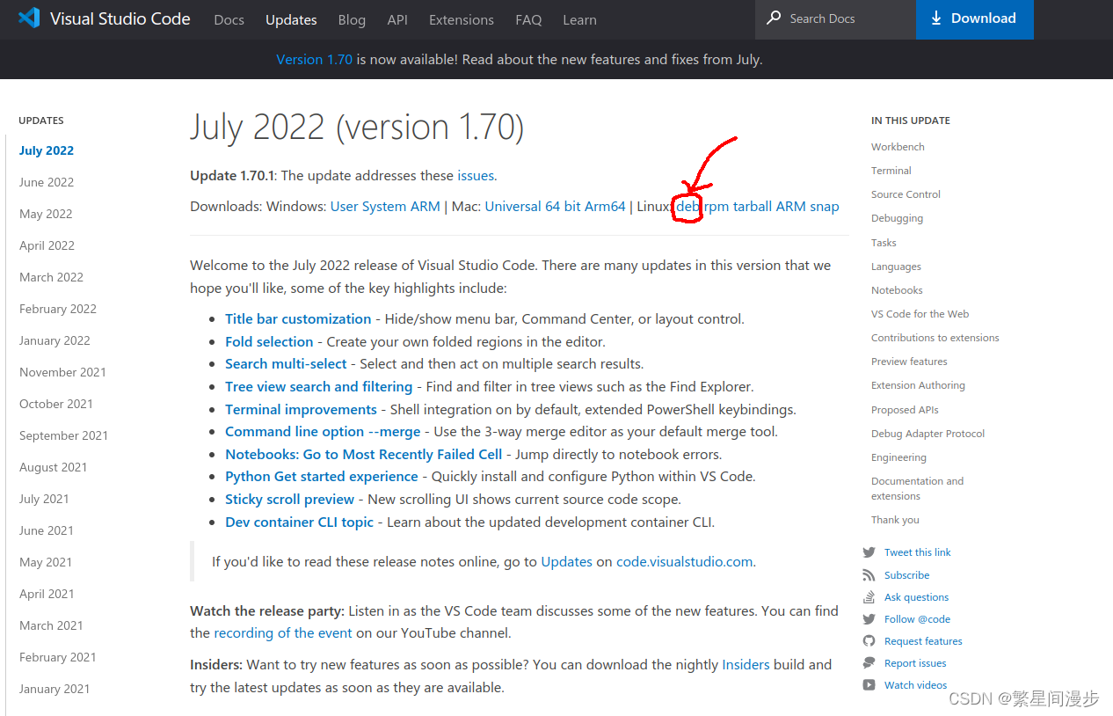This screenshot has width=1113, height=716.
Task: Open the Sticky scroll preview link
Action: point(289,500)
